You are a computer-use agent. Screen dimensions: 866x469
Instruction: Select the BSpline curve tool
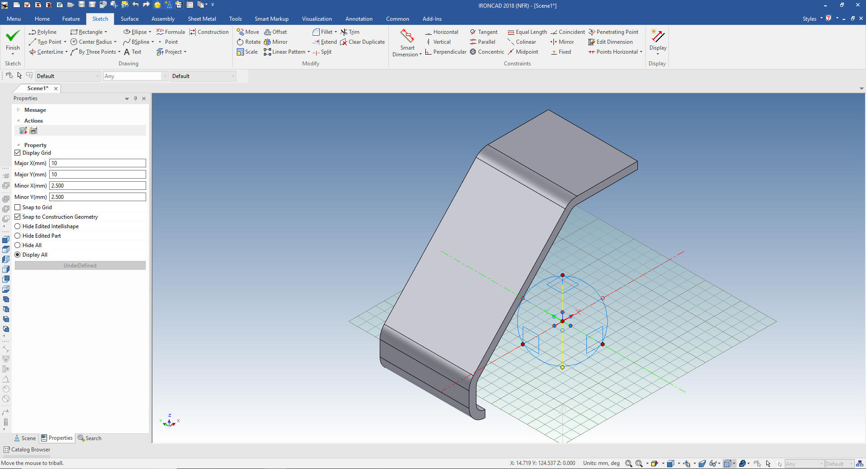pos(136,42)
